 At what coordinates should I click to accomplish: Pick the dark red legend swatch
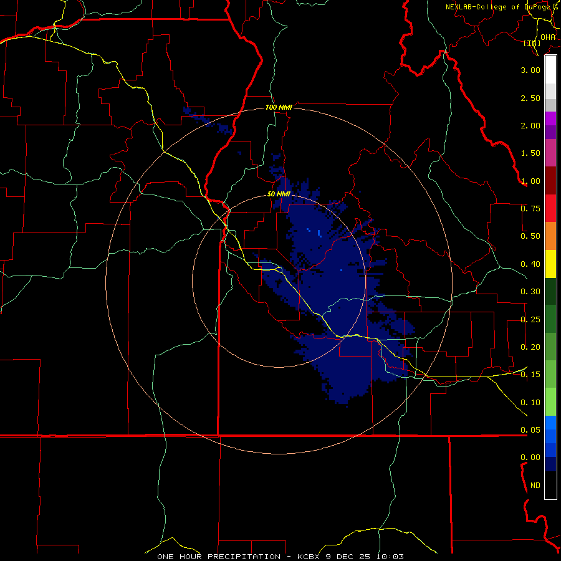(550, 181)
